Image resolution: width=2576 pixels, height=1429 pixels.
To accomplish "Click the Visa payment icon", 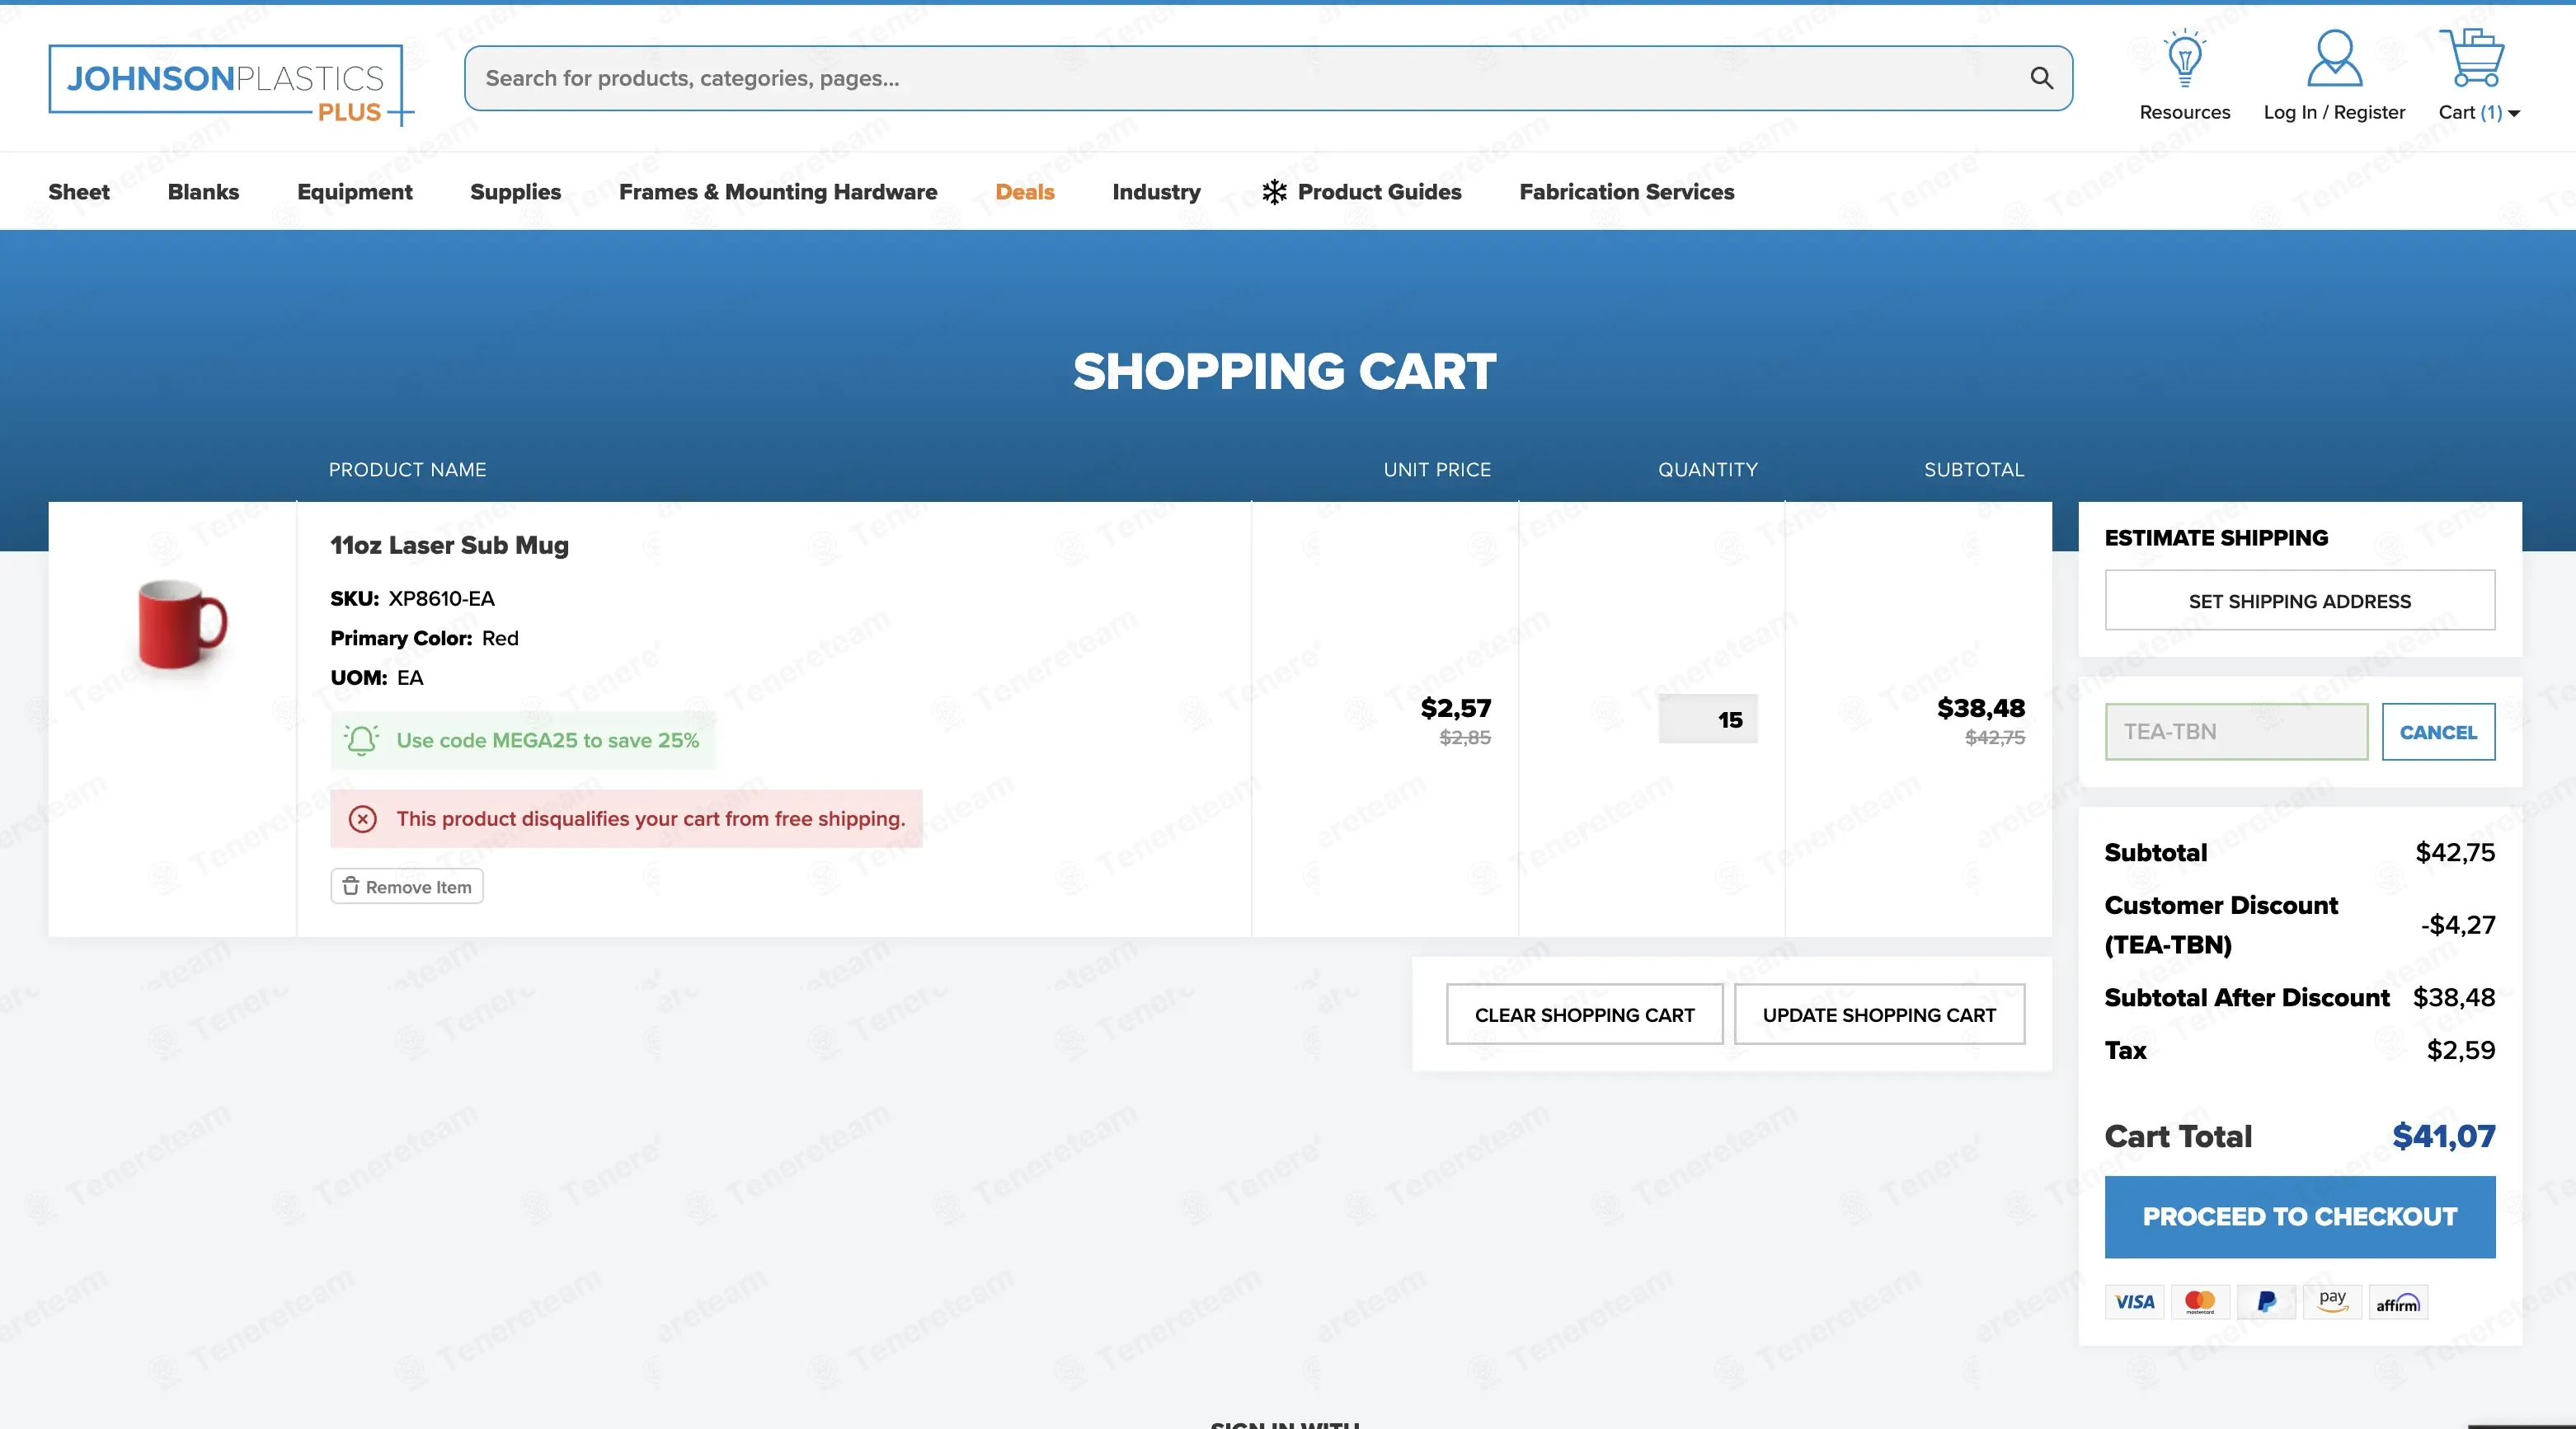I will pos(2134,1302).
